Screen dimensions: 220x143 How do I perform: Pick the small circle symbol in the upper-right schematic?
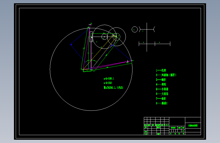[134, 30]
